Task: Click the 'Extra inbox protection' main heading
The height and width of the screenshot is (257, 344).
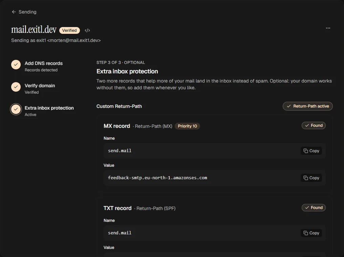Action: point(127,71)
